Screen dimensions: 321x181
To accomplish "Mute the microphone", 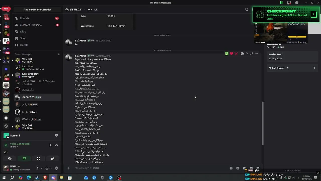I will (x=37, y=168).
